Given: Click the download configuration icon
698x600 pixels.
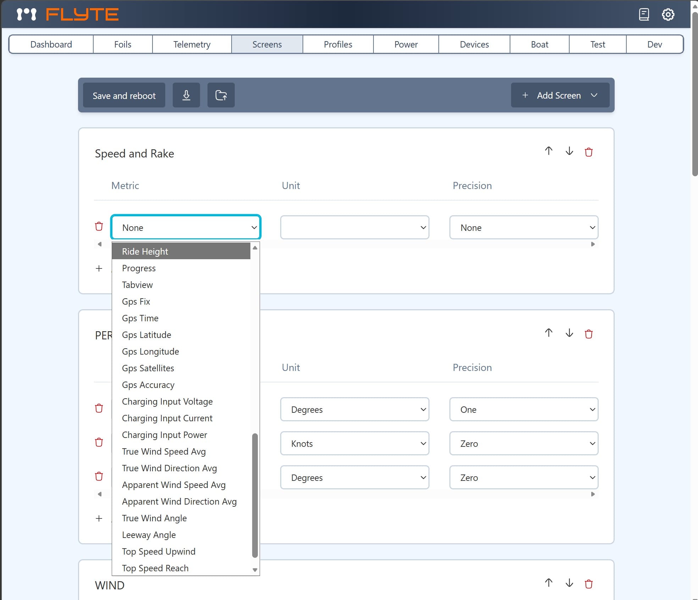Looking at the screenshot, I should [186, 95].
